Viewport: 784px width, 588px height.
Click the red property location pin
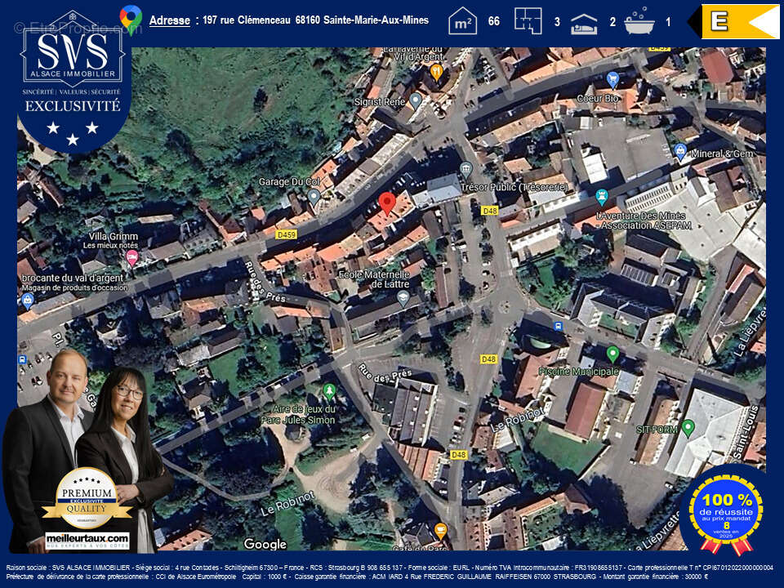(x=387, y=203)
